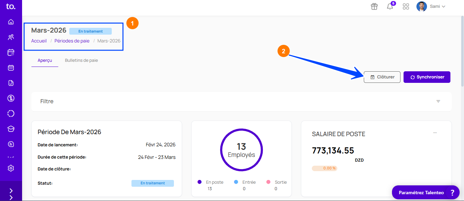Open the settings gear in sidebar
The width and height of the screenshot is (464, 201).
[x=11, y=168]
